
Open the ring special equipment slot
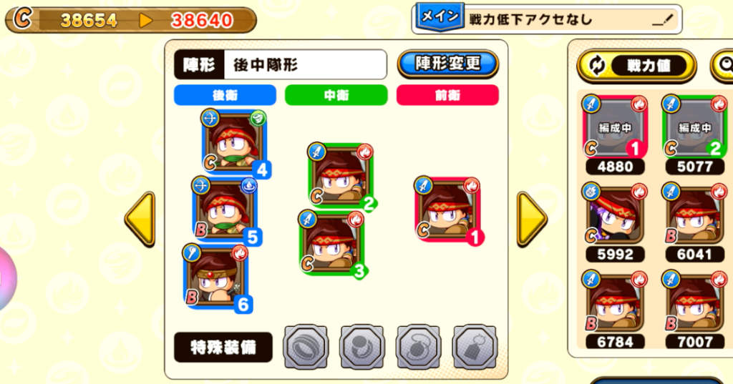(306, 347)
